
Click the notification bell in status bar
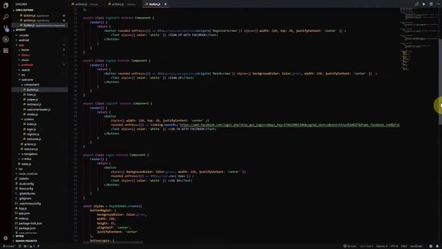tap(437, 246)
